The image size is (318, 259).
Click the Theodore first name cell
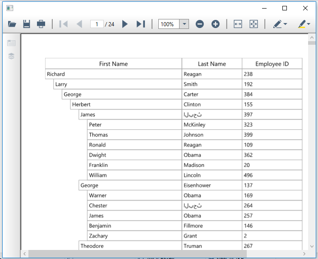(x=130, y=245)
